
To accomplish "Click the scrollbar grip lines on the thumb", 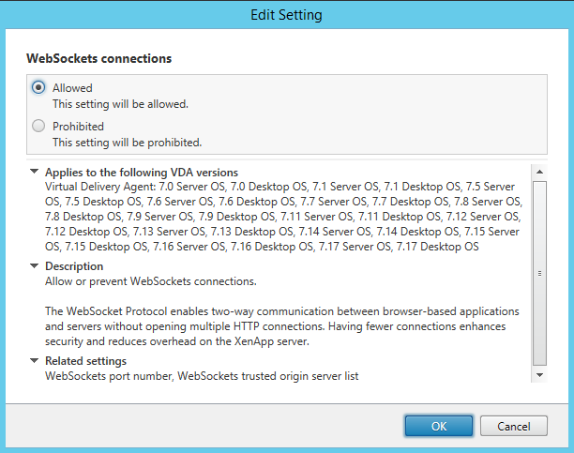I will point(539,273).
